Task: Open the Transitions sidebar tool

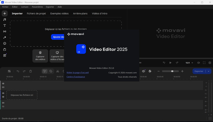Action: tap(5, 31)
